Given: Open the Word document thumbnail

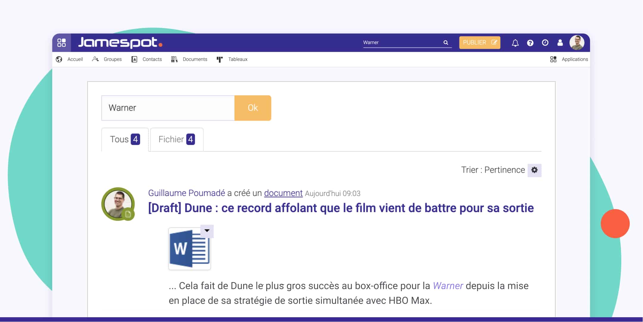Looking at the screenshot, I should coord(190,249).
